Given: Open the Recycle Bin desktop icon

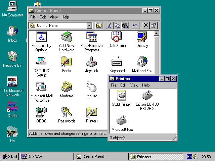Looking at the screenshot, I should pyautogui.click(x=12, y=56).
